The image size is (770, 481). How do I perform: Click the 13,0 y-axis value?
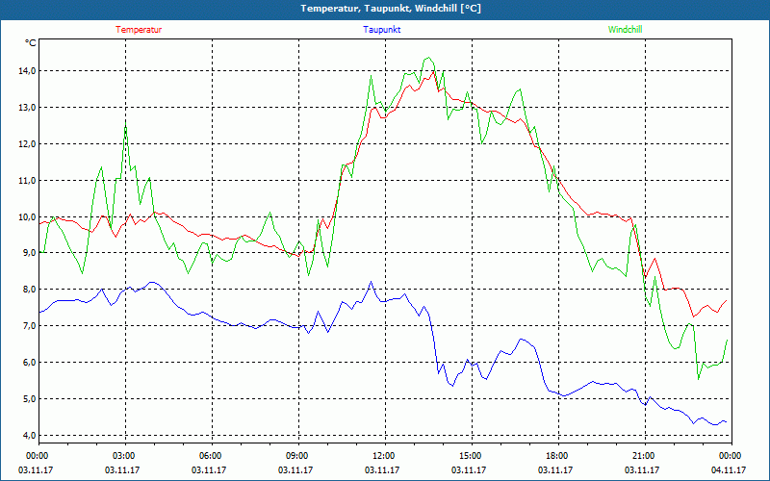pyautogui.click(x=27, y=108)
